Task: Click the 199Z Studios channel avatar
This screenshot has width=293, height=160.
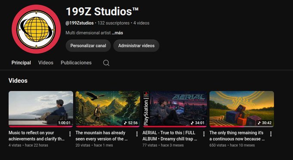Action: coord(36,29)
